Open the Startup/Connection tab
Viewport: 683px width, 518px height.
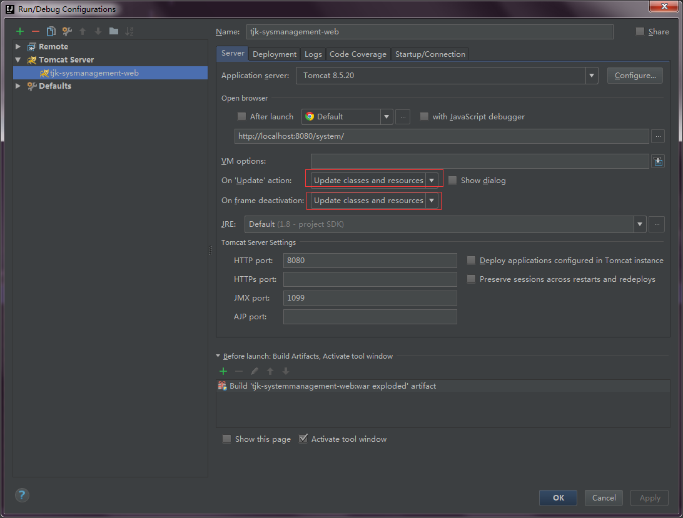pos(430,54)
